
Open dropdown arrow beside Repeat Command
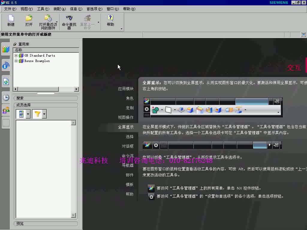pyautogui.click(x=98, y=22)
